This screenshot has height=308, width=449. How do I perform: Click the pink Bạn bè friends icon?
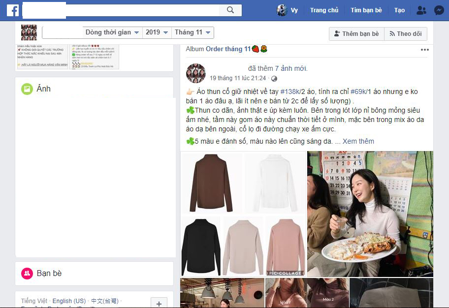pos(27,274)
